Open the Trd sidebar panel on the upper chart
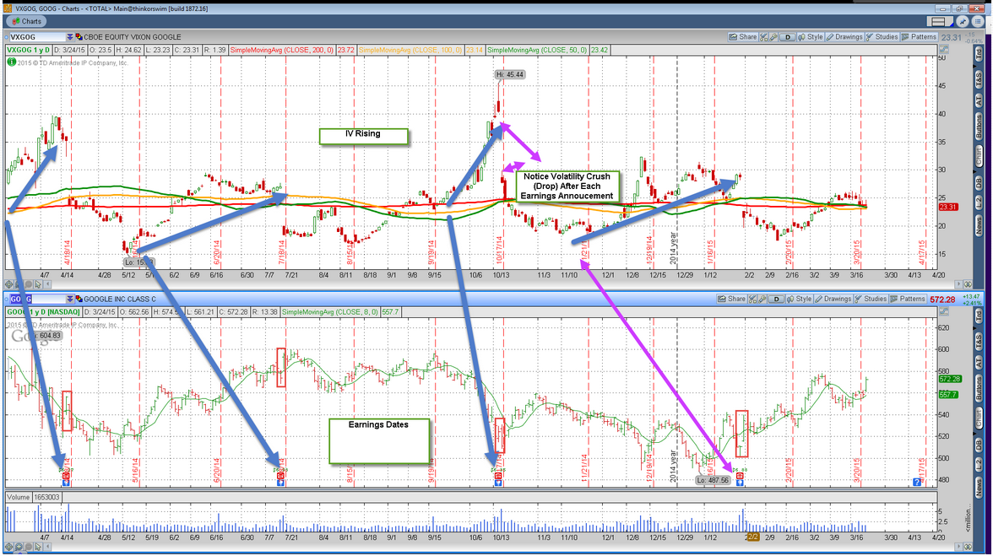The width and height of the screenshot is (993, 556). (979, 55)
